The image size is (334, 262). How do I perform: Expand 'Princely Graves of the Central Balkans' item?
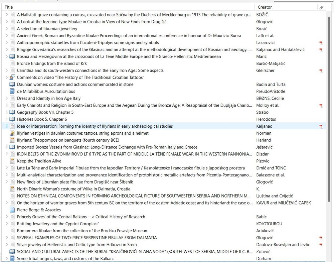pyautogui.click(x=7, y=217)
